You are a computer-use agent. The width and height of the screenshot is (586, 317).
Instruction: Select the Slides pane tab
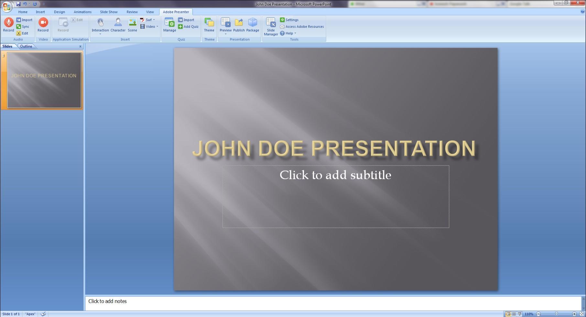7,46
